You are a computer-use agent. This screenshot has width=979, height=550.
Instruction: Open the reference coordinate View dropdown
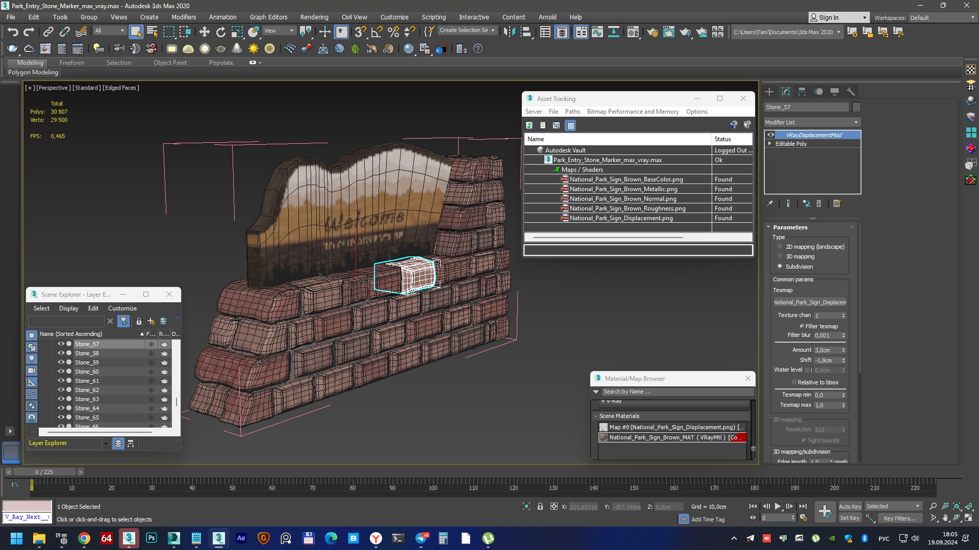pyautogui.click(x=279, y=31)
